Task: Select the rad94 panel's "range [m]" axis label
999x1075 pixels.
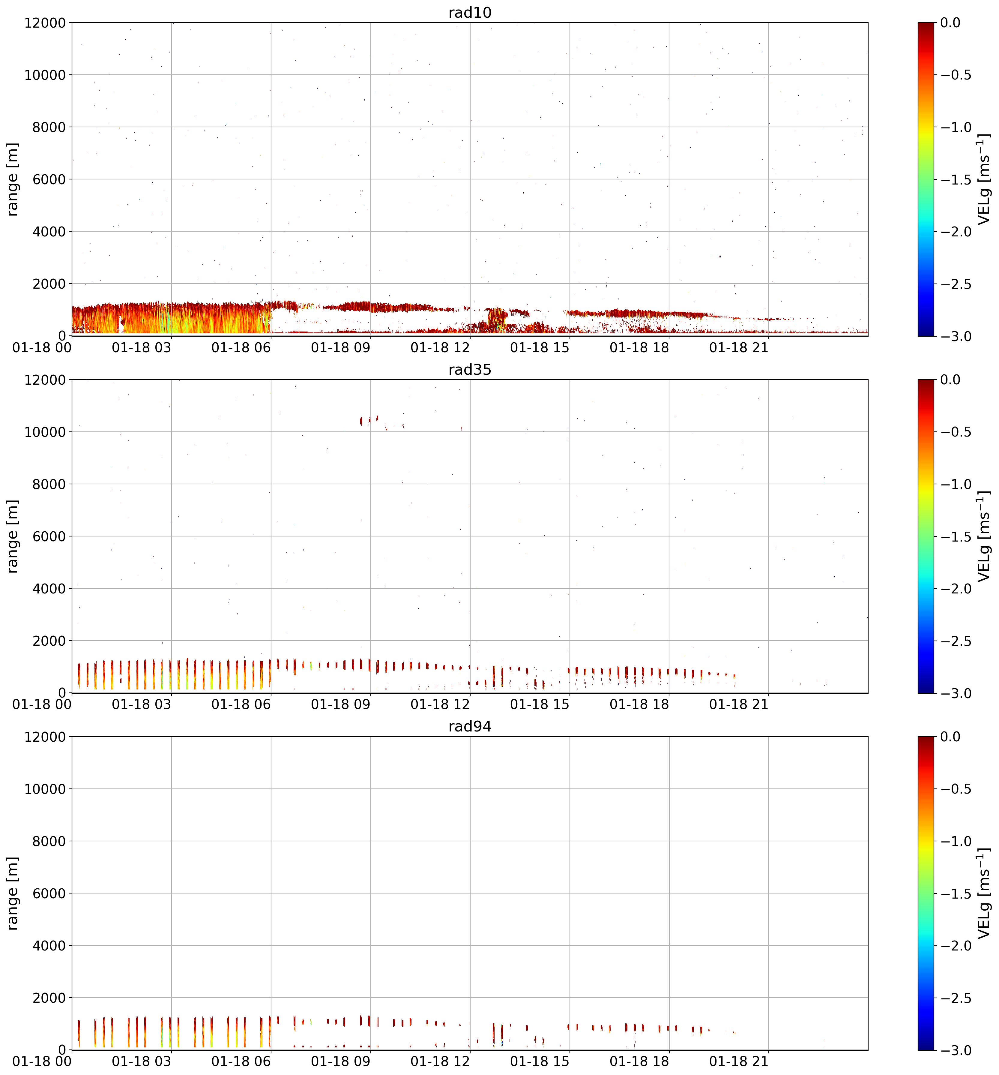Action: [x=12, y=893]
